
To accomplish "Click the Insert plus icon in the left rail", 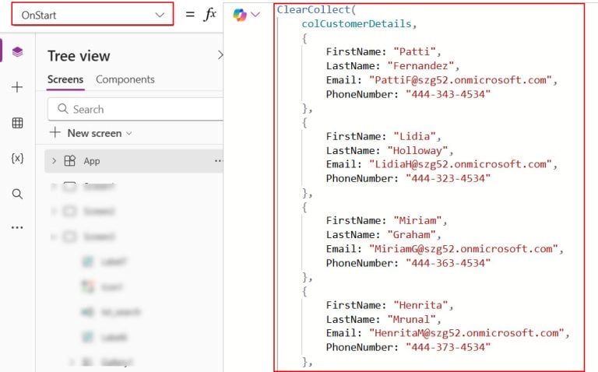I will coord(17,87).
